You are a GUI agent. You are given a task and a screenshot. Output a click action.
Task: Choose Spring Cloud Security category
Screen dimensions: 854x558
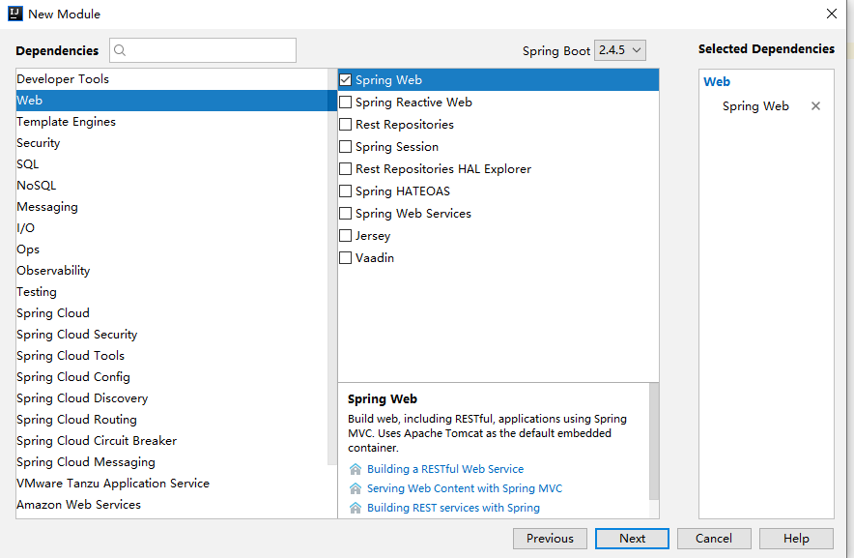[x=172, y=335]
